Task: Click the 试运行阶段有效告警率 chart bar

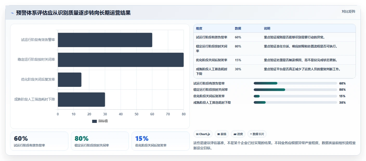Action: (x=105, y=40)
